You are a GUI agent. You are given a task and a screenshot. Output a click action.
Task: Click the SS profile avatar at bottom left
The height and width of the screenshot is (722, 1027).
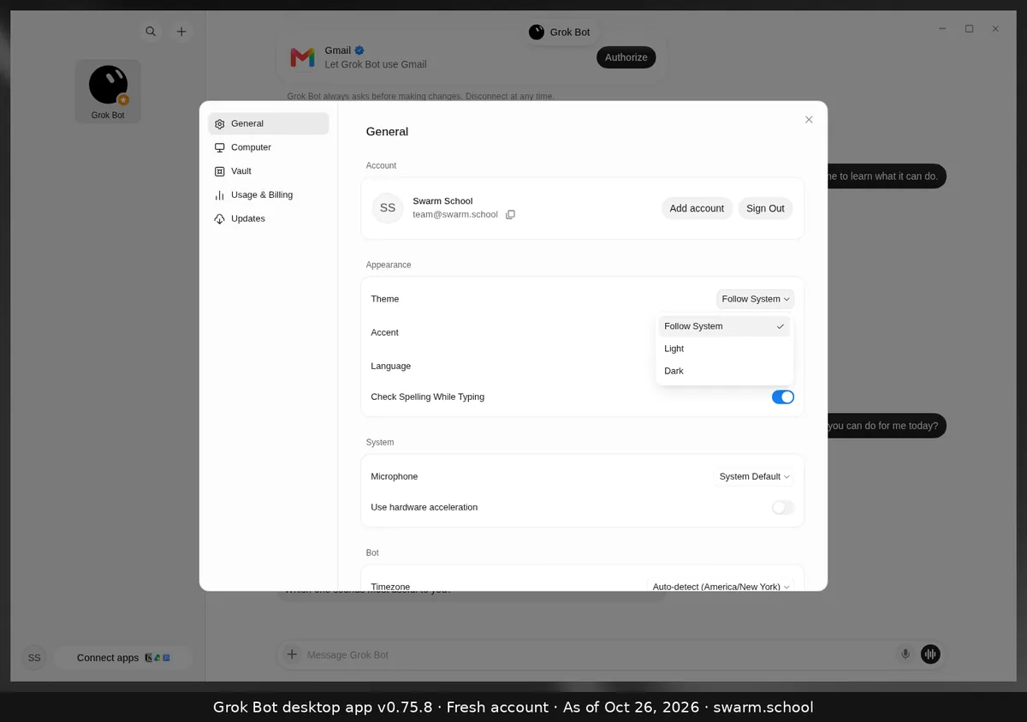(34, 658)
